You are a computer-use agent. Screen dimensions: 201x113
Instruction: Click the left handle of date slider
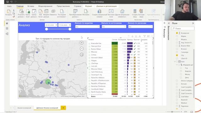pyautogui.click(x=46, y=29)
